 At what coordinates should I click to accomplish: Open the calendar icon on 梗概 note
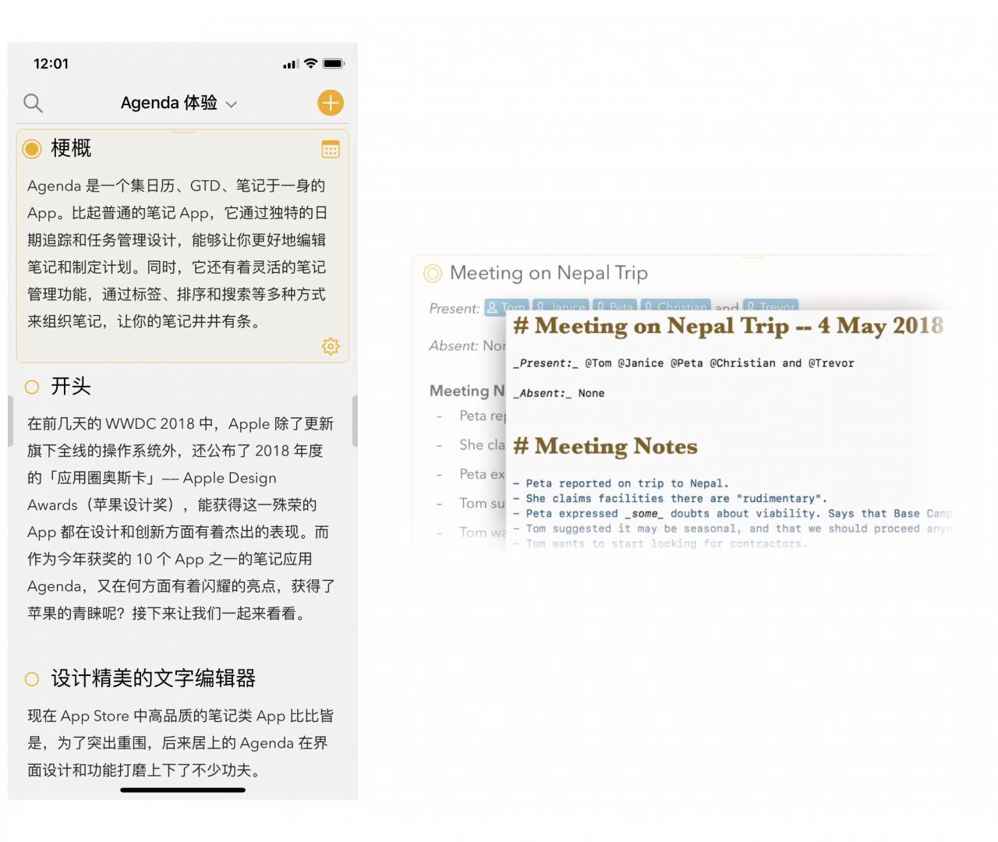(331, 149)
